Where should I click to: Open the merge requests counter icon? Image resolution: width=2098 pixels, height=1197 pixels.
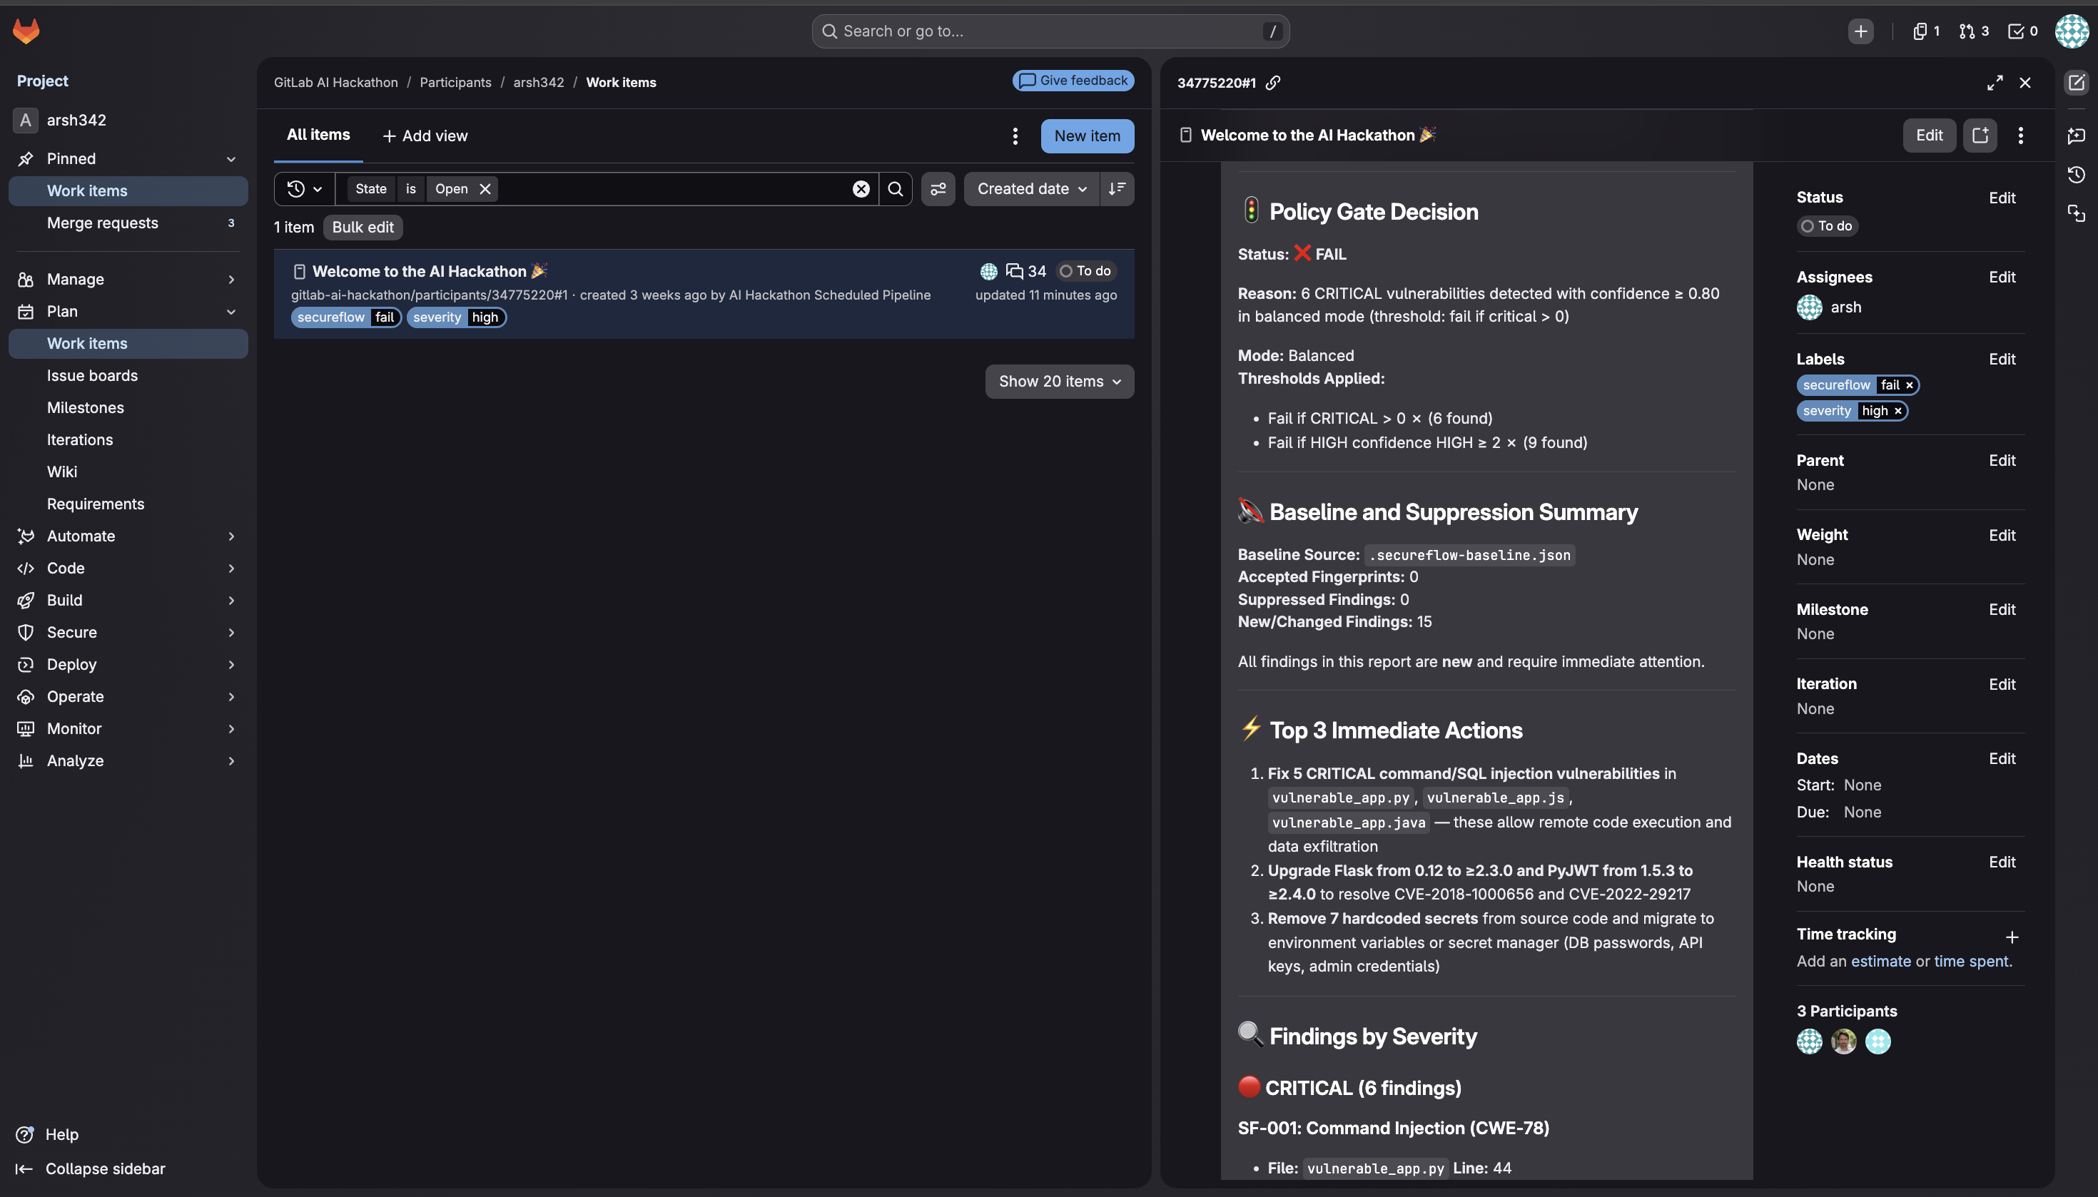point(1974,31)
